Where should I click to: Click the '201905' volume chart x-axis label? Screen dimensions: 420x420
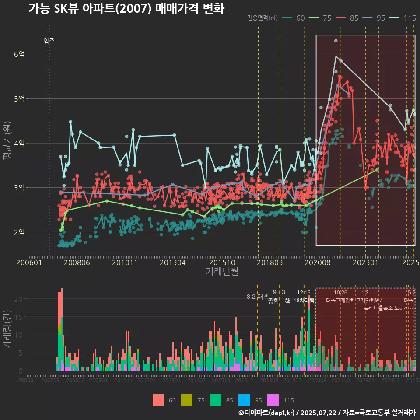[292, 380]
